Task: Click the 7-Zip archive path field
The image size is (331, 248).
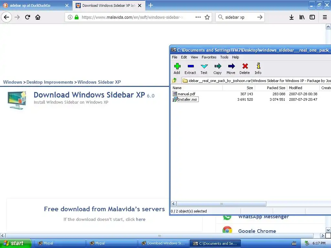Action: (256, 80)
